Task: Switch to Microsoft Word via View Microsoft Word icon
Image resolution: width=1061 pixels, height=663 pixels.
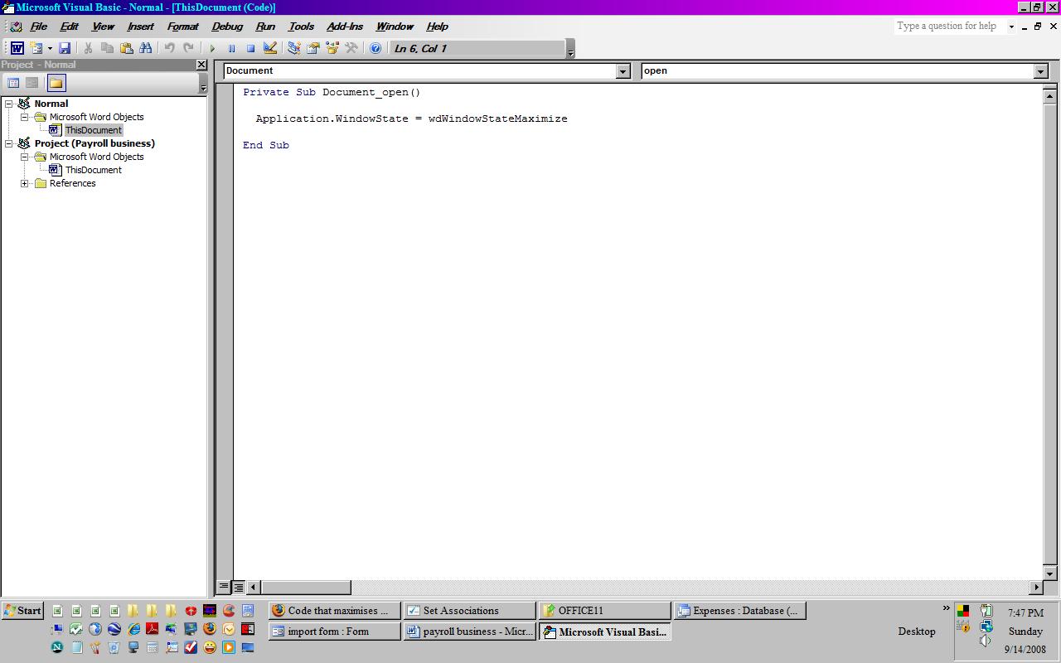Action: click(x=17, y=48)
